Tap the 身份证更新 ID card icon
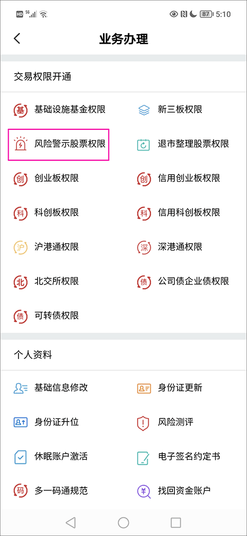This screenshot has height=536, width=247. [x=144, y=388]
